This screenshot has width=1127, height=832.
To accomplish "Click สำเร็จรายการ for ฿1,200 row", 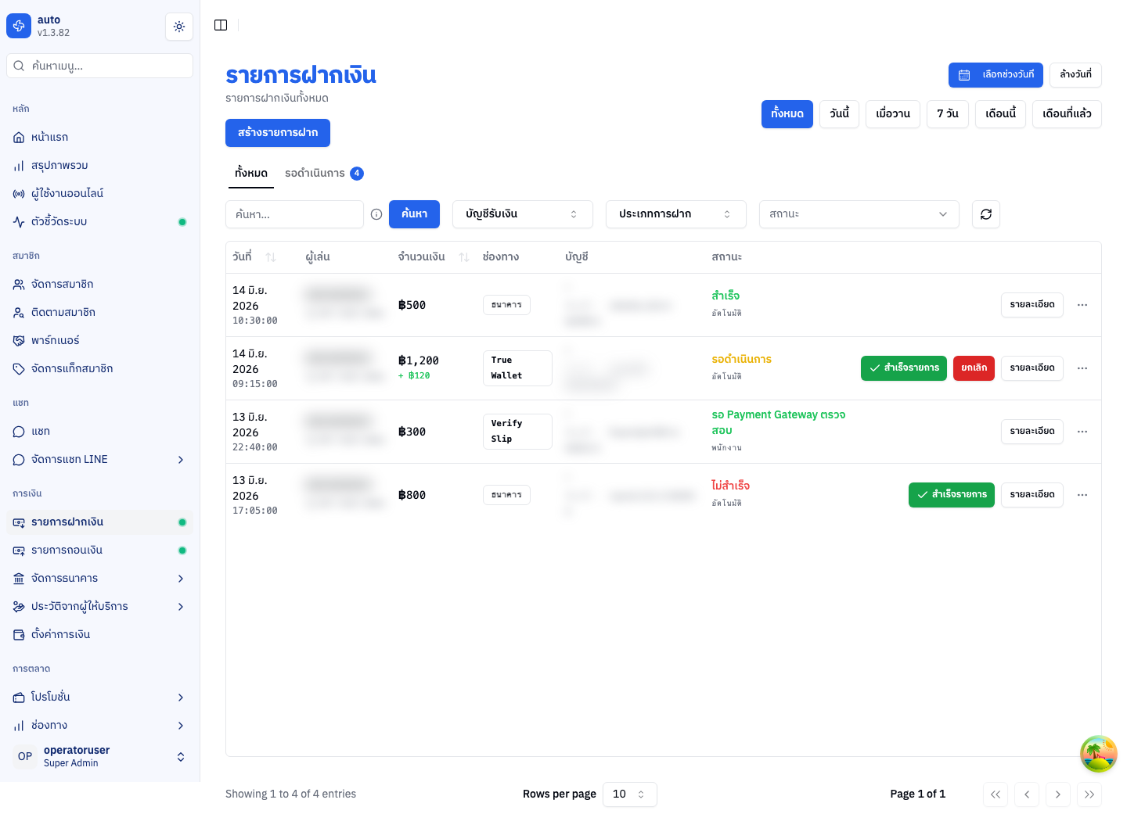I will 904,368.
